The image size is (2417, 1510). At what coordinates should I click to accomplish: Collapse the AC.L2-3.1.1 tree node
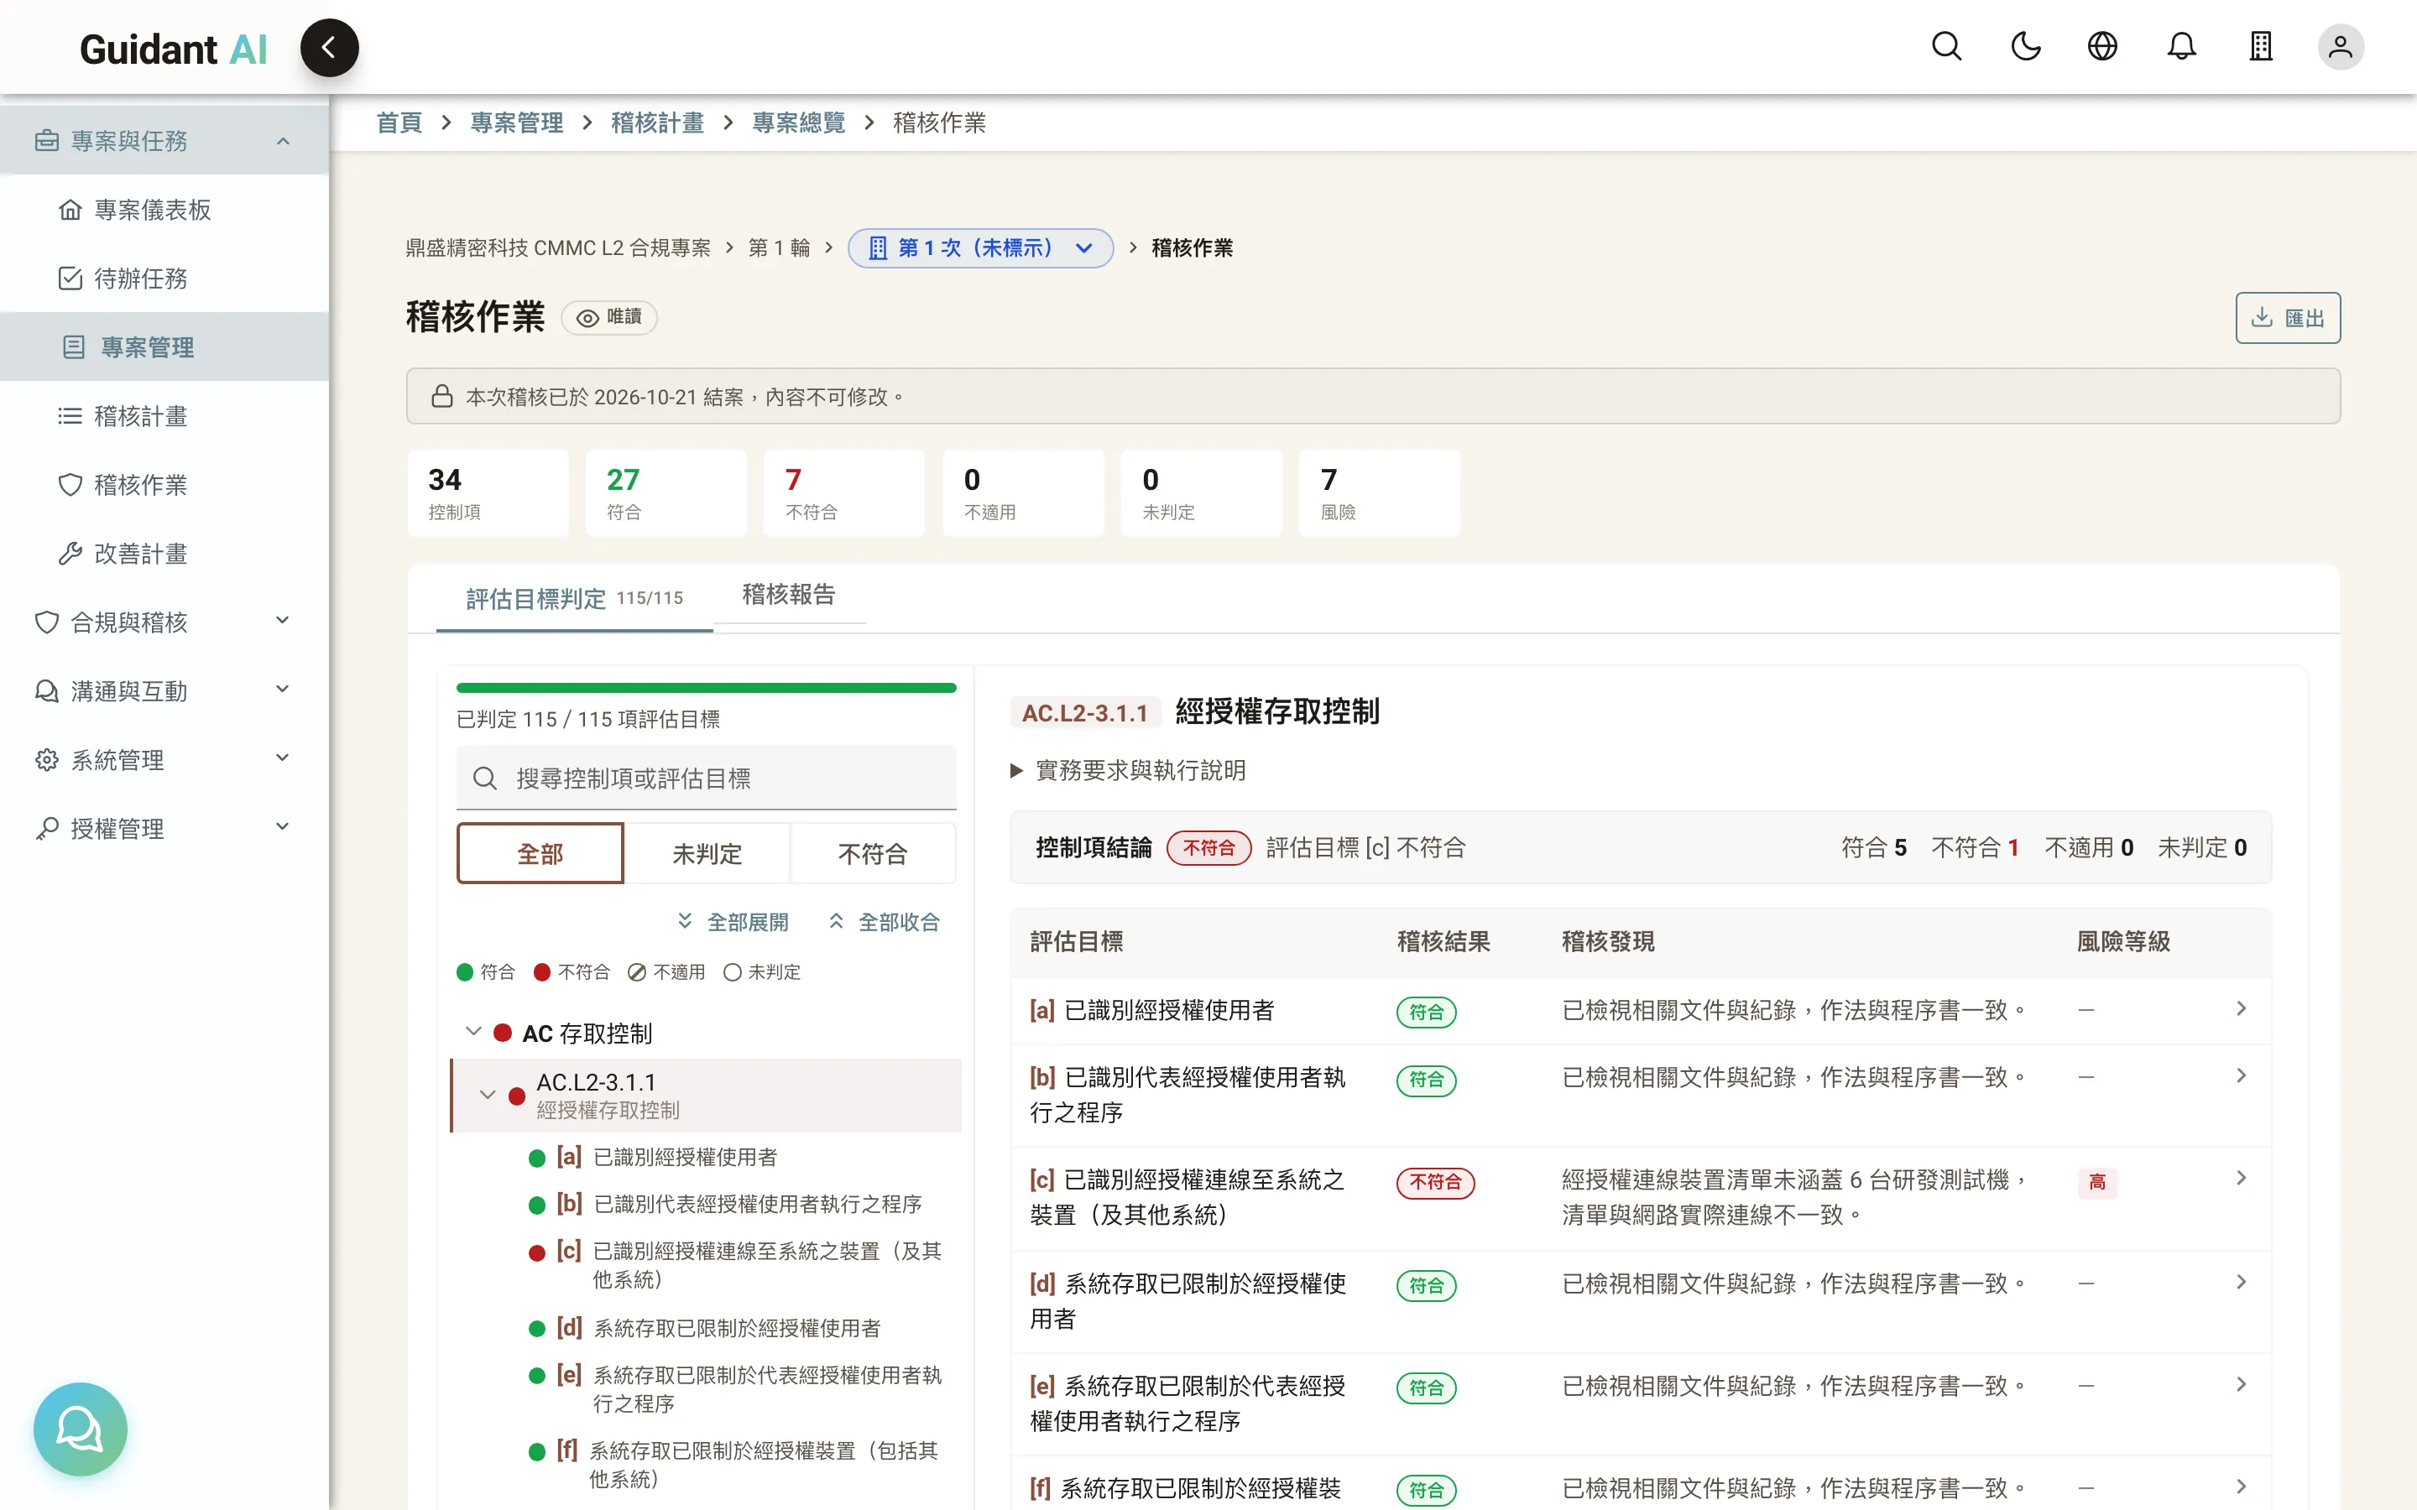point(488,1095)
